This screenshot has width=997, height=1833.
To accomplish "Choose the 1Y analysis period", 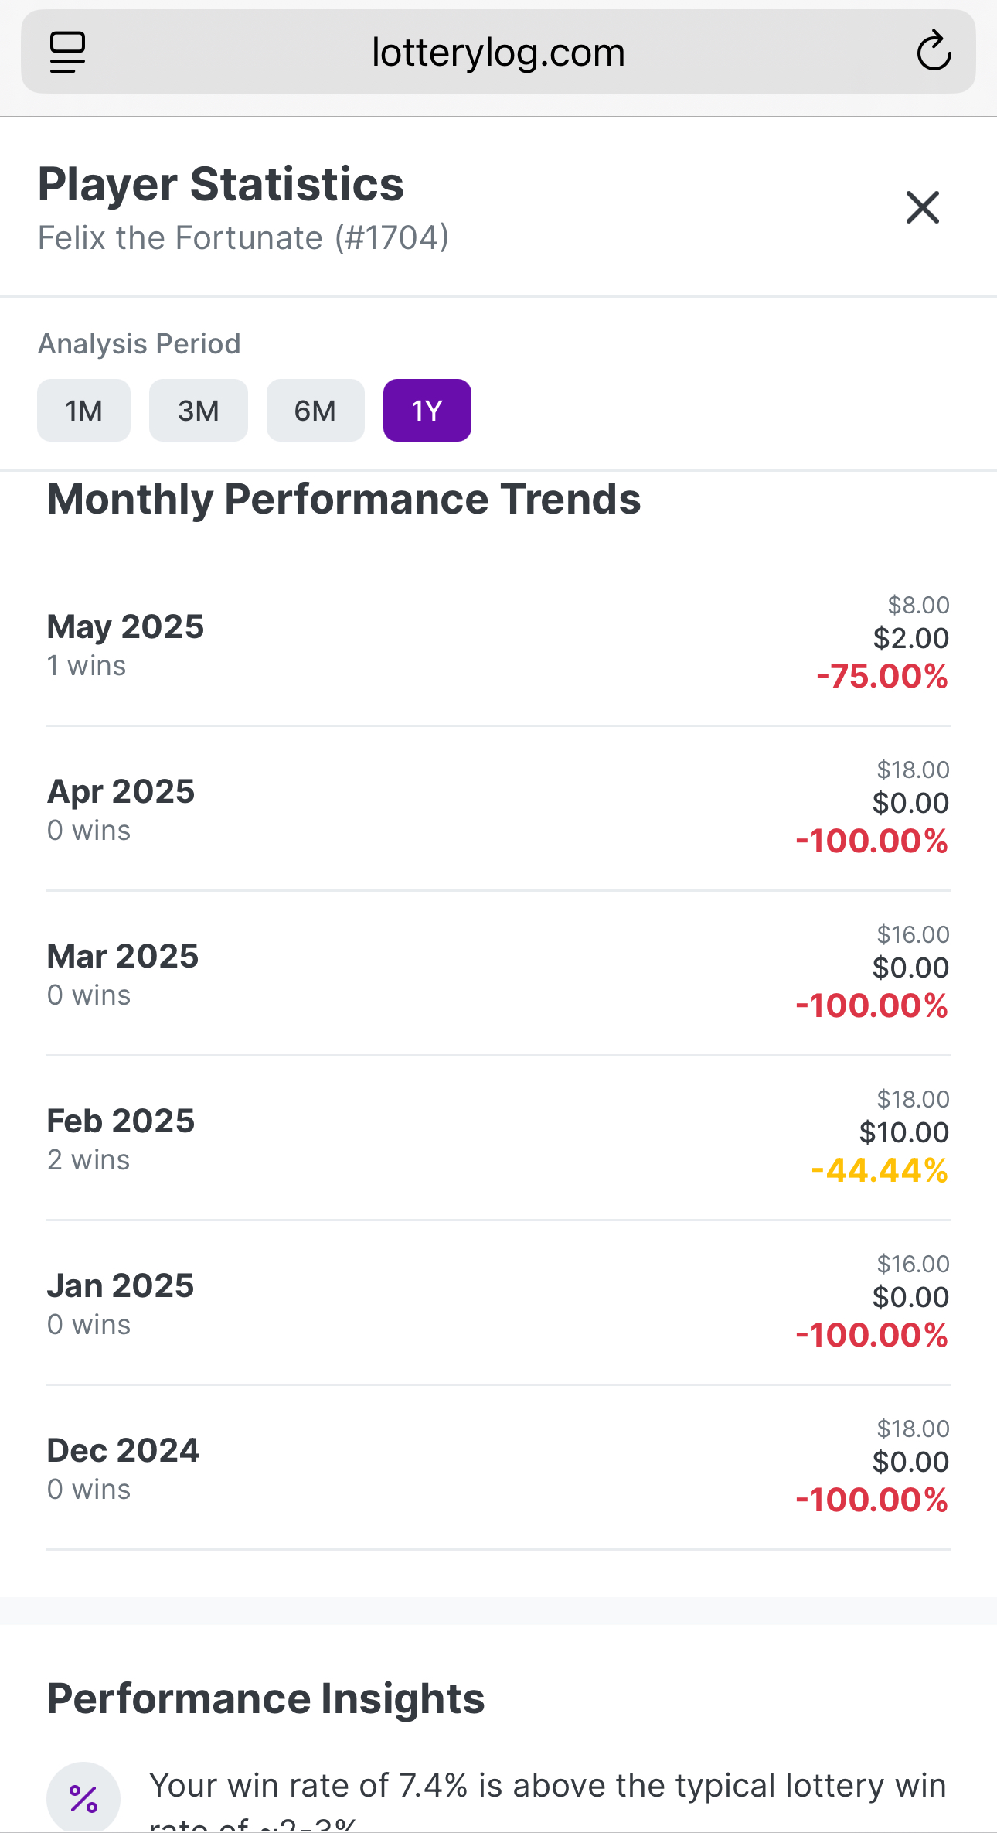I will click(x=427, y=411).
